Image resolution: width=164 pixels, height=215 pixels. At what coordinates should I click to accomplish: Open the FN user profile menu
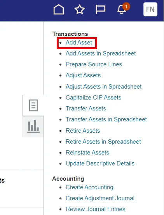pos(150,9)
